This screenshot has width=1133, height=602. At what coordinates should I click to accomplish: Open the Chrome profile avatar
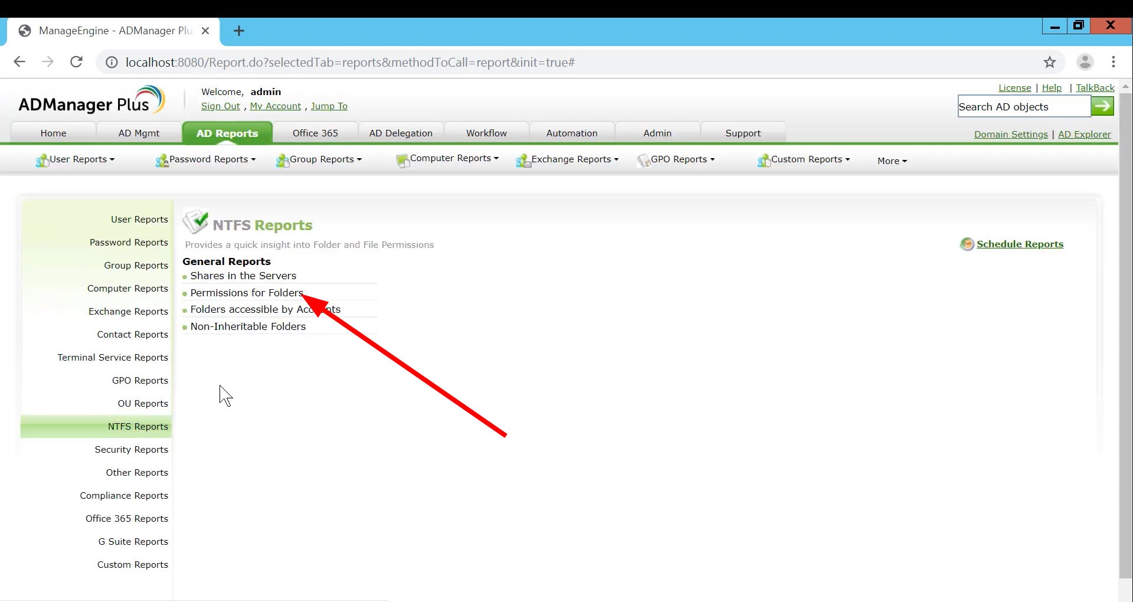pyautogui.click(x=1085, y=62)
